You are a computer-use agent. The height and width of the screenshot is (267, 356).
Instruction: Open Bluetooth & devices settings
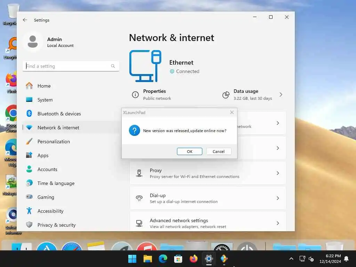[71, 114]
